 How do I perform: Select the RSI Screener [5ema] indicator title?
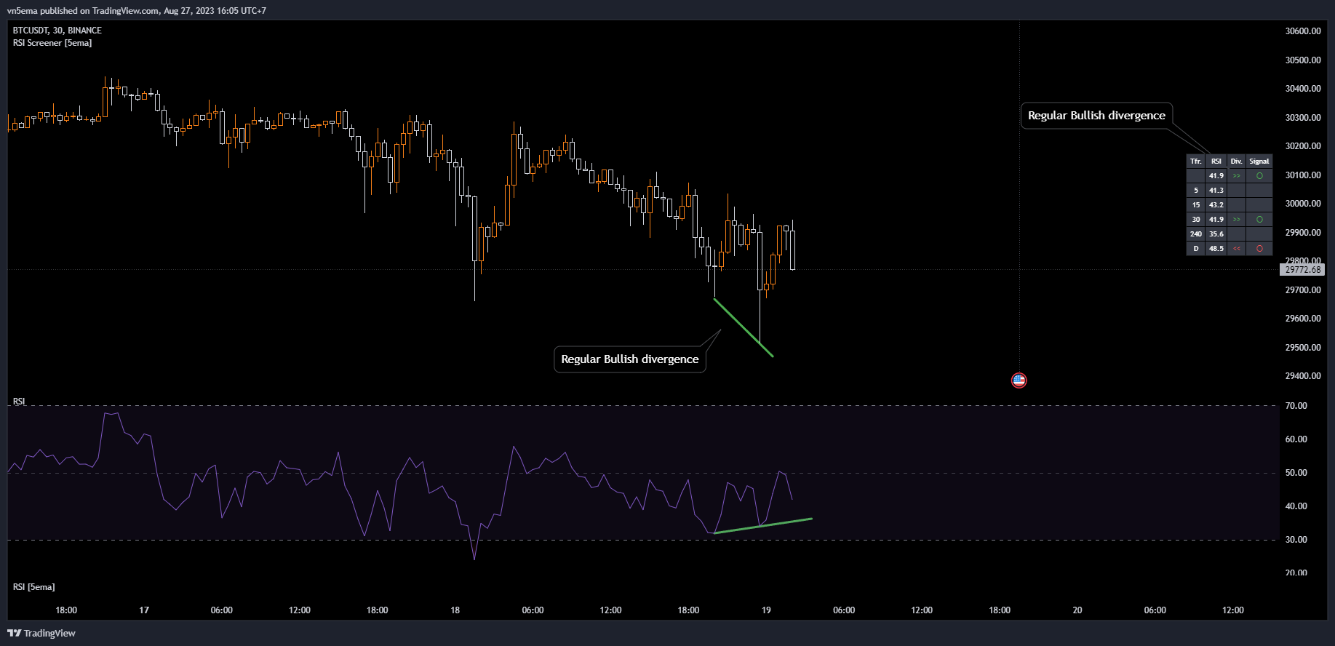[52, 43]
